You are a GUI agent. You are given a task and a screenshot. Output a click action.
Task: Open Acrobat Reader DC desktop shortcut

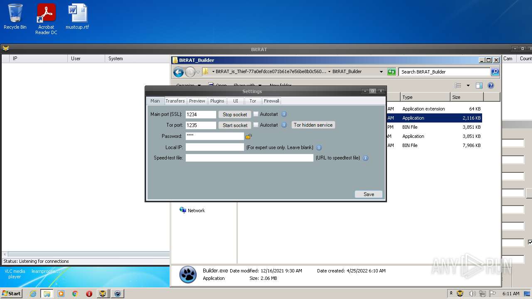coord(46,19)
